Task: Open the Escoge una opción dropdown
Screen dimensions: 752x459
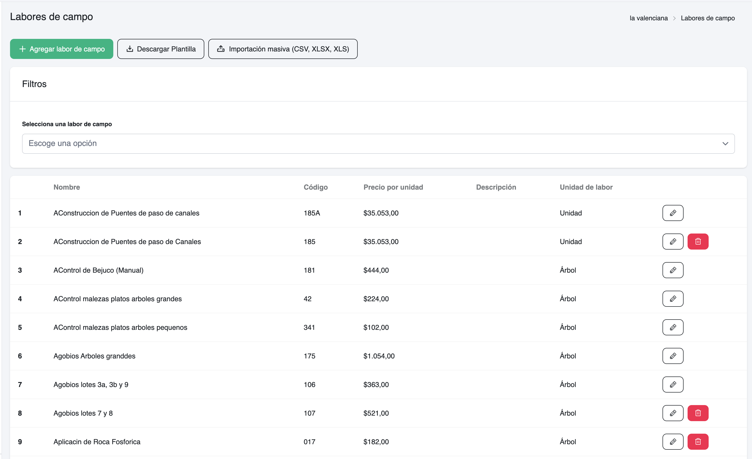Action: pos(378,143)
